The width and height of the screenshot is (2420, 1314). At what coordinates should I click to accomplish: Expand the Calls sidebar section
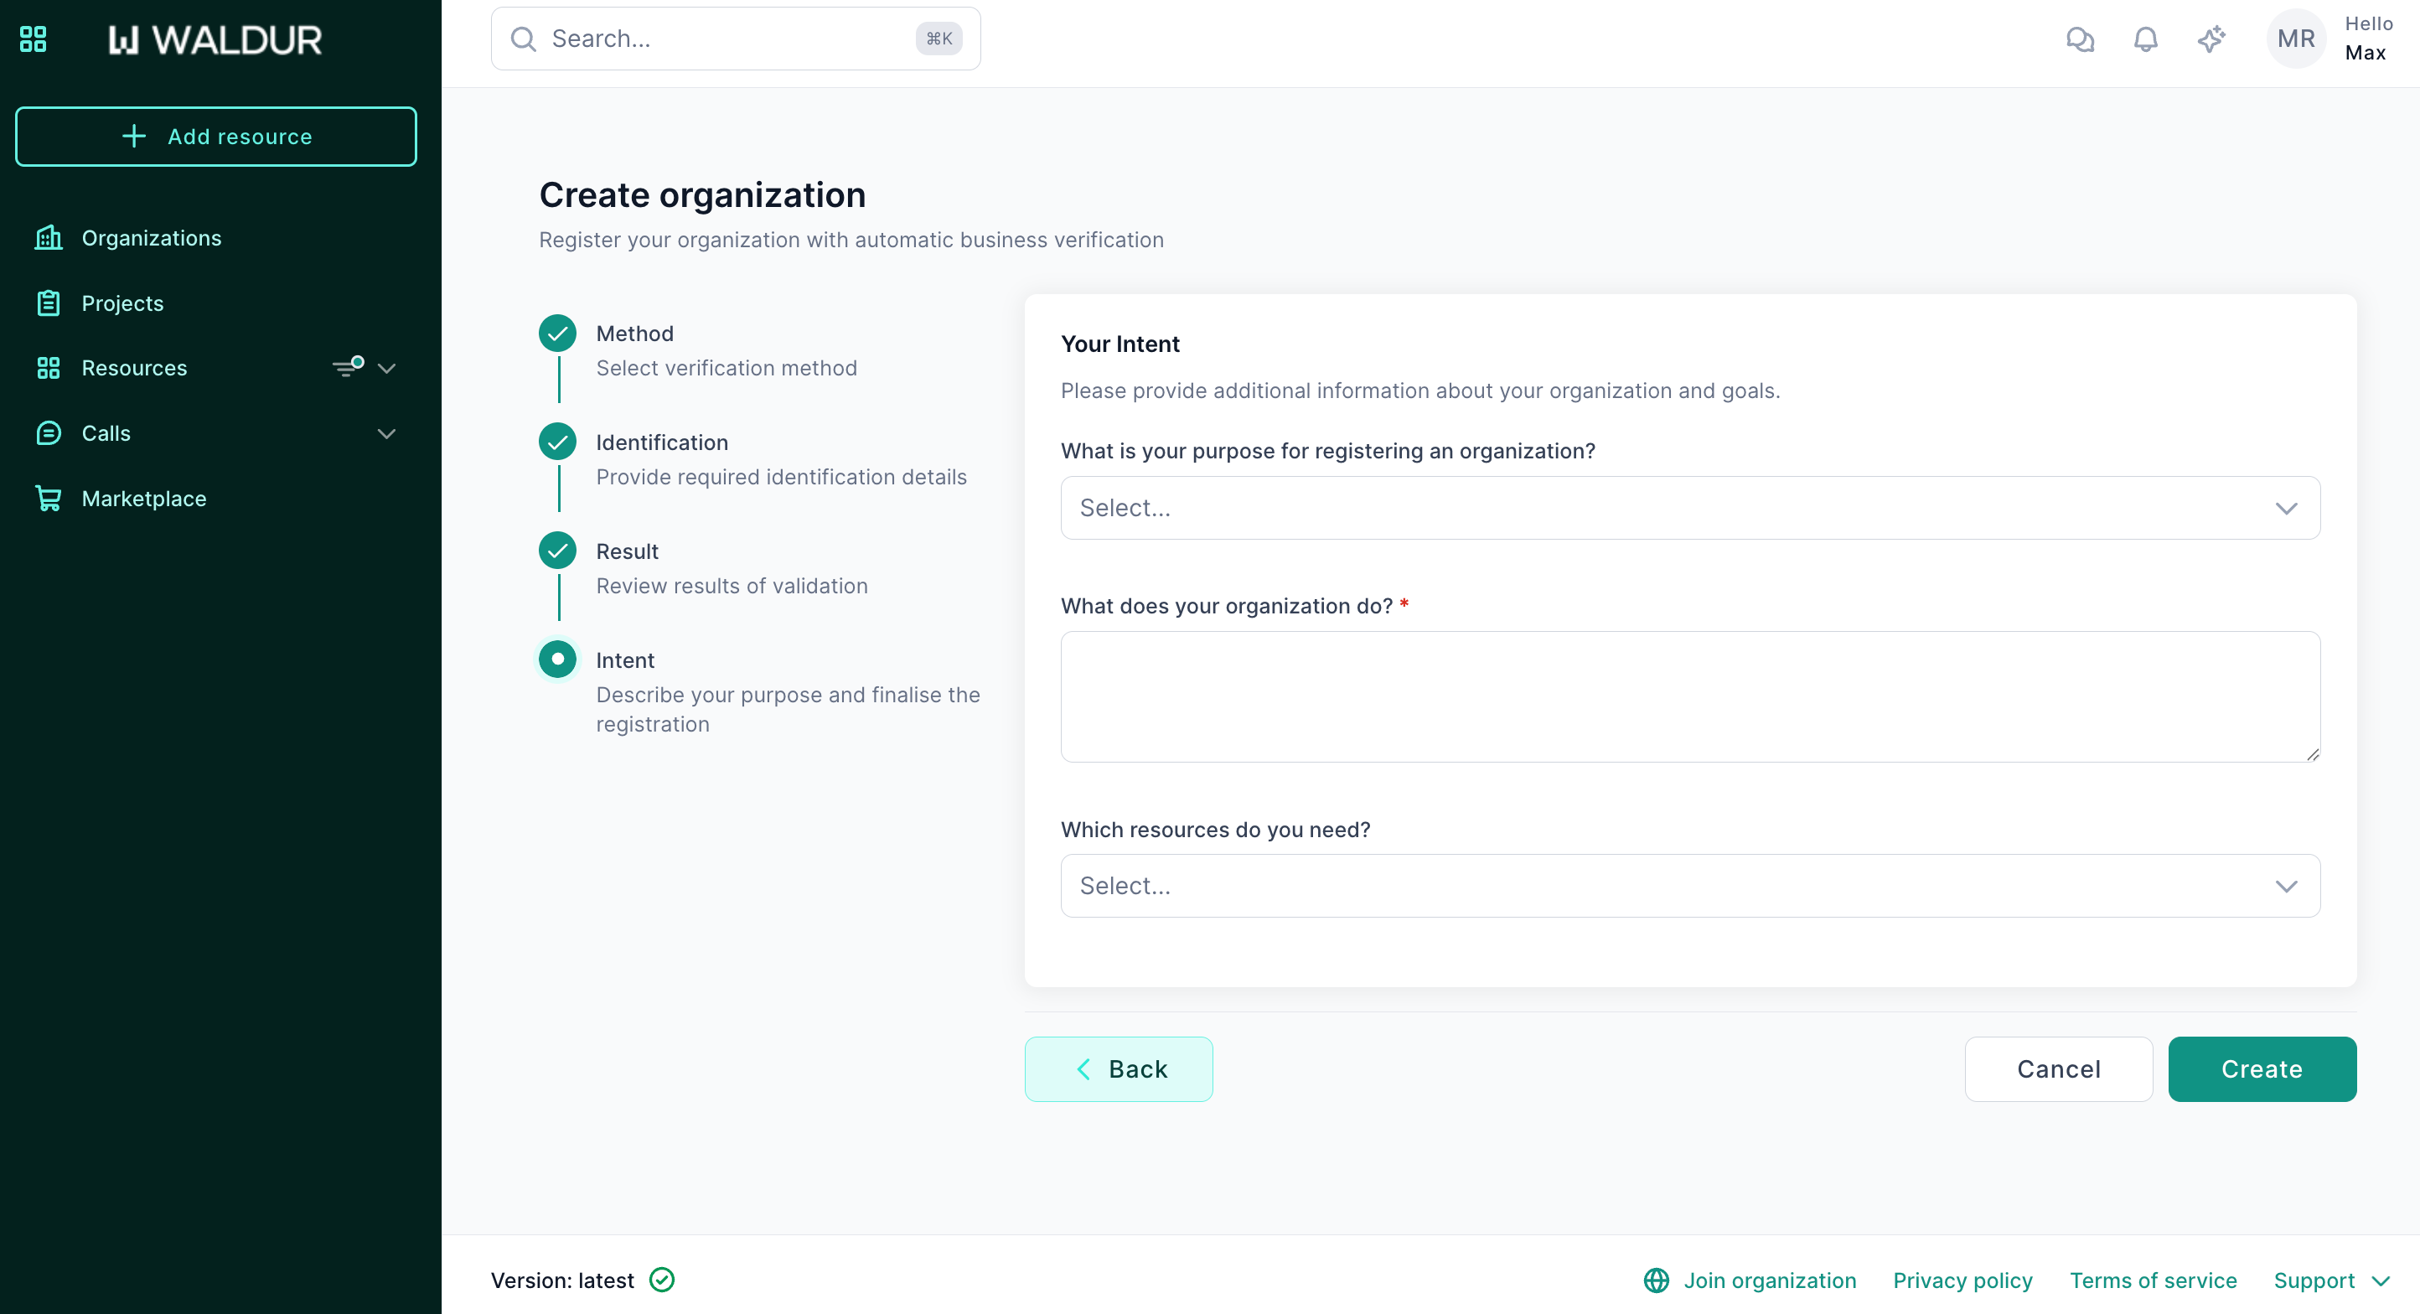[x=386, y=433]
